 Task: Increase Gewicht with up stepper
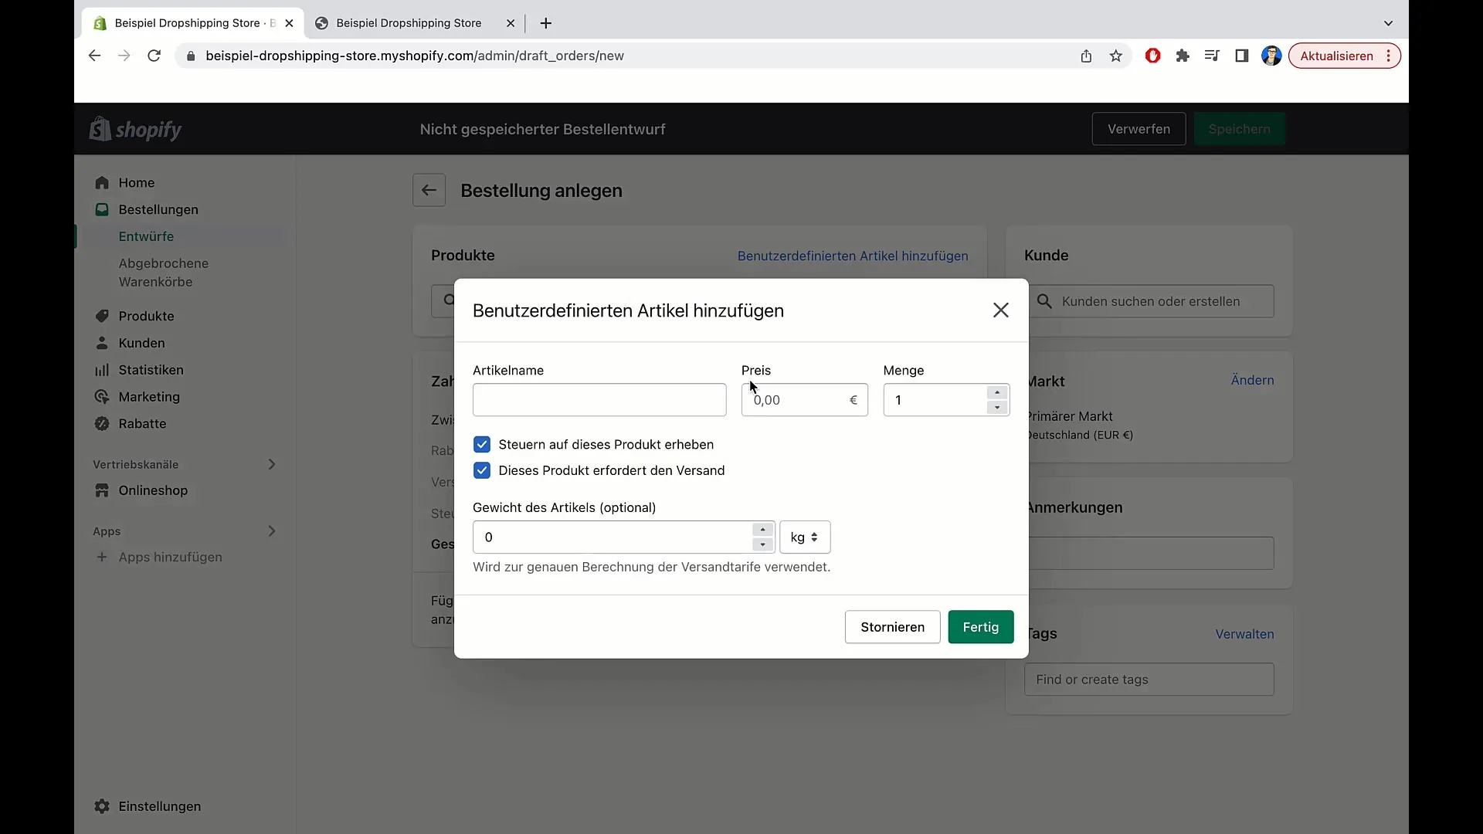coord(762,530)
